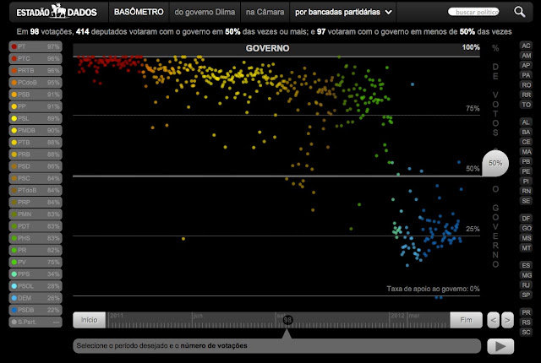Filter by state SC

(x=526, y=332)
